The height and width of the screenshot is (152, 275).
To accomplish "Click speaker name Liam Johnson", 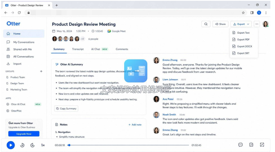I will coord(170,79).
